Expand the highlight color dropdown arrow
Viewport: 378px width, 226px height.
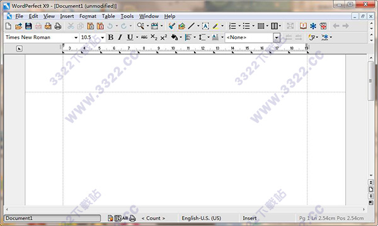[x=222, y=26]
